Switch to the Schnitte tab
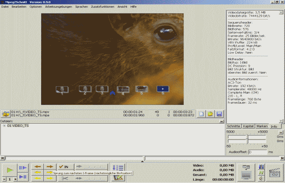This screenshot has height=183, width=285. click(234, 126)
